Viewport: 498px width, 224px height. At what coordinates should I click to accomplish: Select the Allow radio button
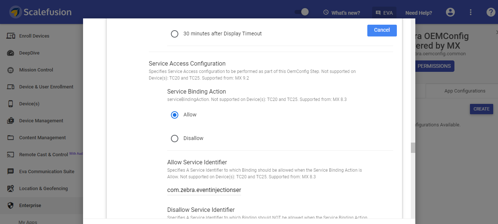[175, 115]
